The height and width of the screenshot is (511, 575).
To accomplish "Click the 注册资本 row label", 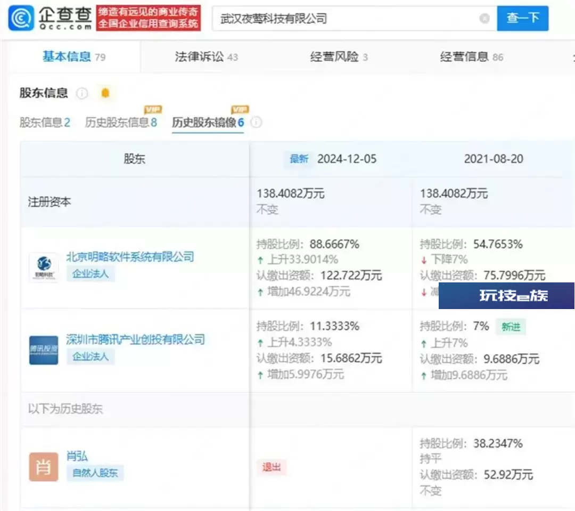I will [x=50, y=202].
